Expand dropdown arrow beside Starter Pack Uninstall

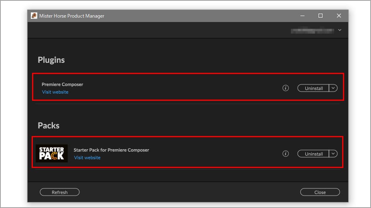coord(333,154)
